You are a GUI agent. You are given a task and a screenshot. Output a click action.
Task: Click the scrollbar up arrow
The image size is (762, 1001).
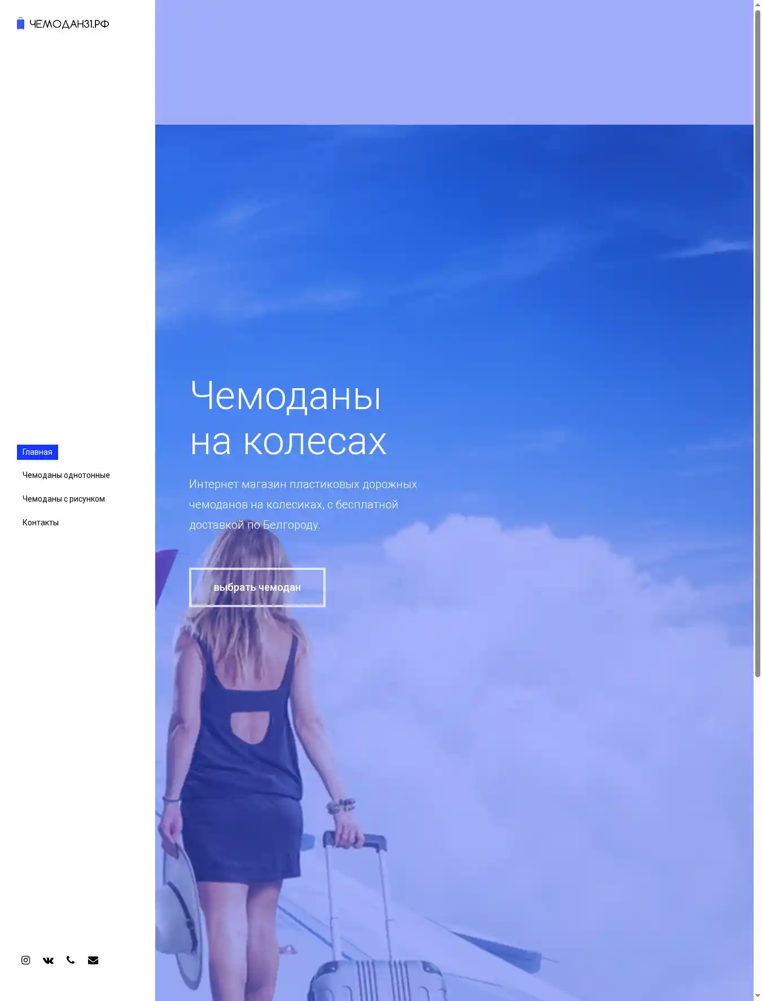click(757, 5)
